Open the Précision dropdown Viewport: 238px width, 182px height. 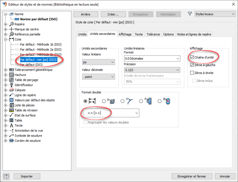tap(152, 70)
